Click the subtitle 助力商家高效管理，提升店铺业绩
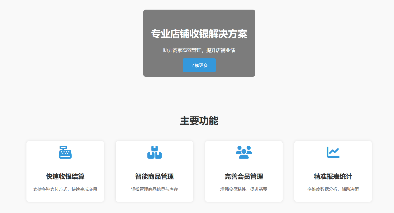 [199, 50]
